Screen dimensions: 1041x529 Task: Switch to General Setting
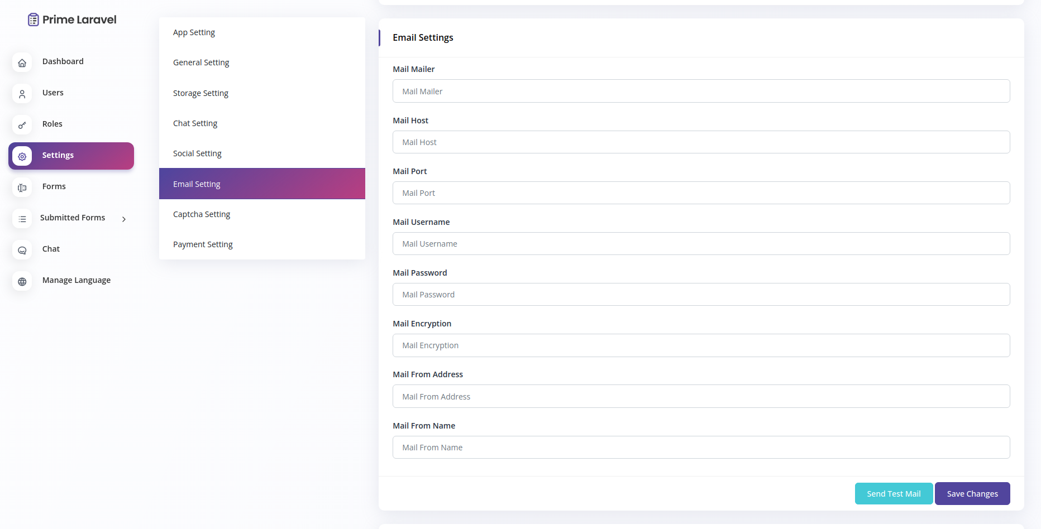[x=201, y=62]
